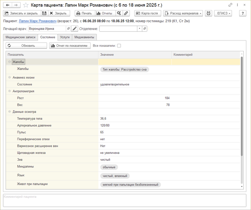
Task: Open patient link 'Лапин Марк Романович'
Action: 38,21
